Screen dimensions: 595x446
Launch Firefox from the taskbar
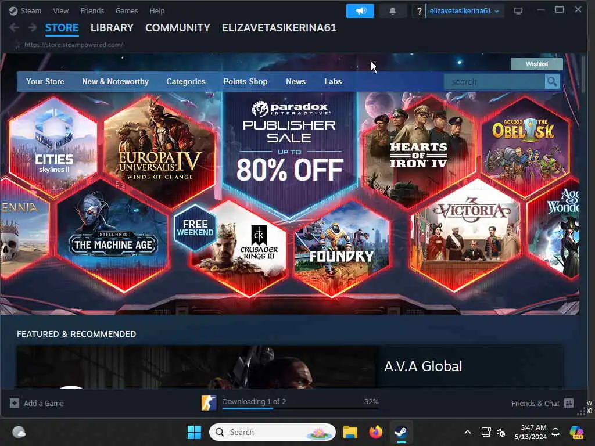pyautogui.click(x=376, y=432)
